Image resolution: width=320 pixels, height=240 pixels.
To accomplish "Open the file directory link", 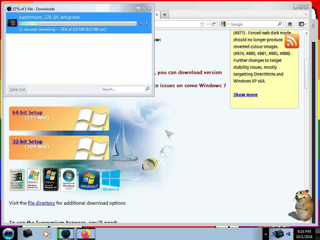I will pos(41,203).
